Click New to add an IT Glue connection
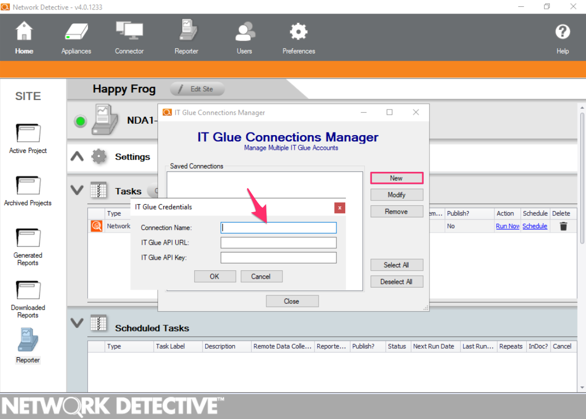 pos(397,178)
